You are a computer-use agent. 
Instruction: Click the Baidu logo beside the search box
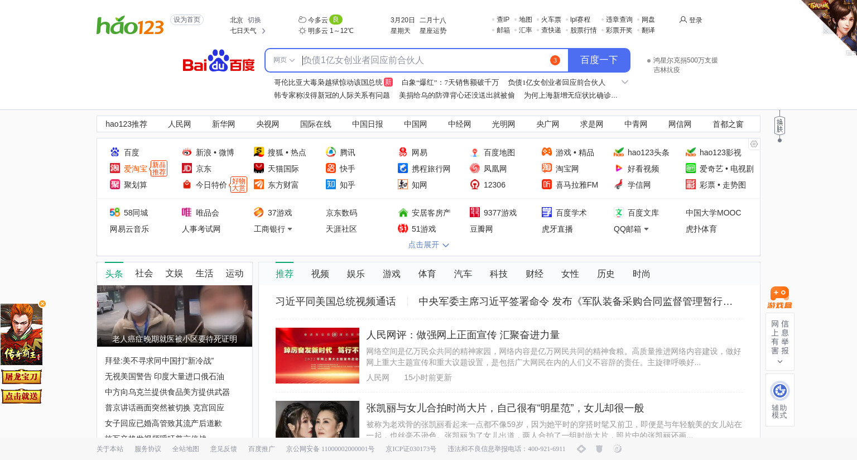tap(219, 61)
